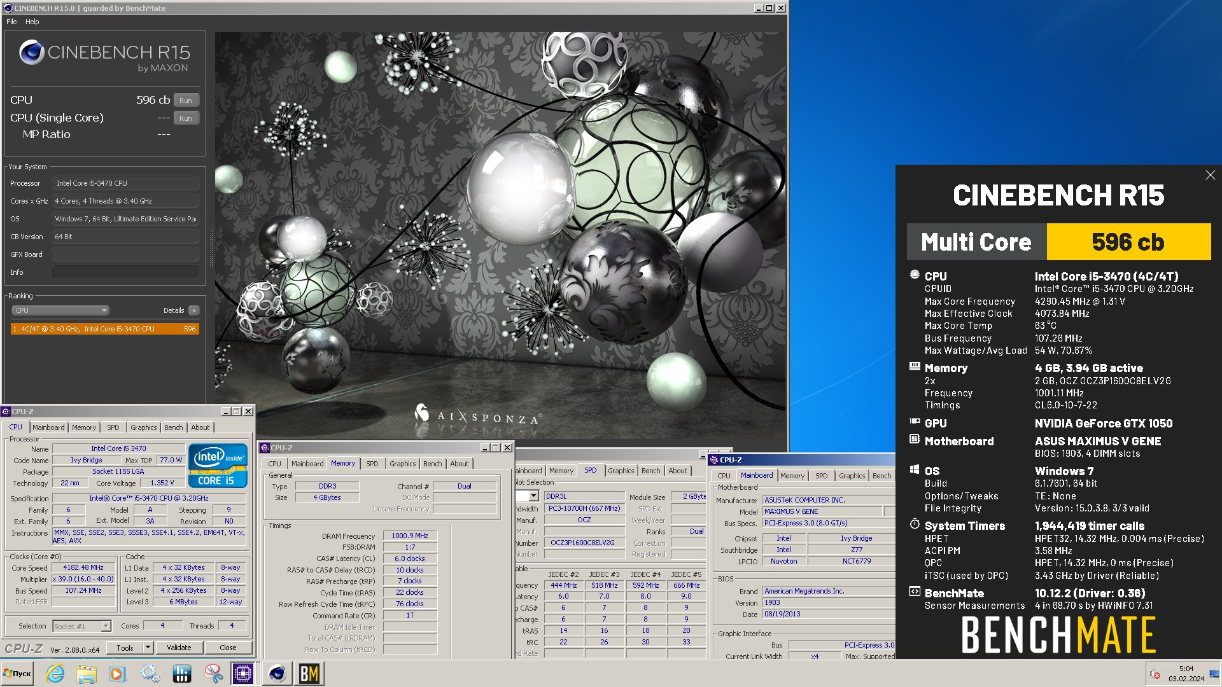Click the blue monitor tray icon
The height and width of the screenshot is (687, 1222).
coord(1214,674)
